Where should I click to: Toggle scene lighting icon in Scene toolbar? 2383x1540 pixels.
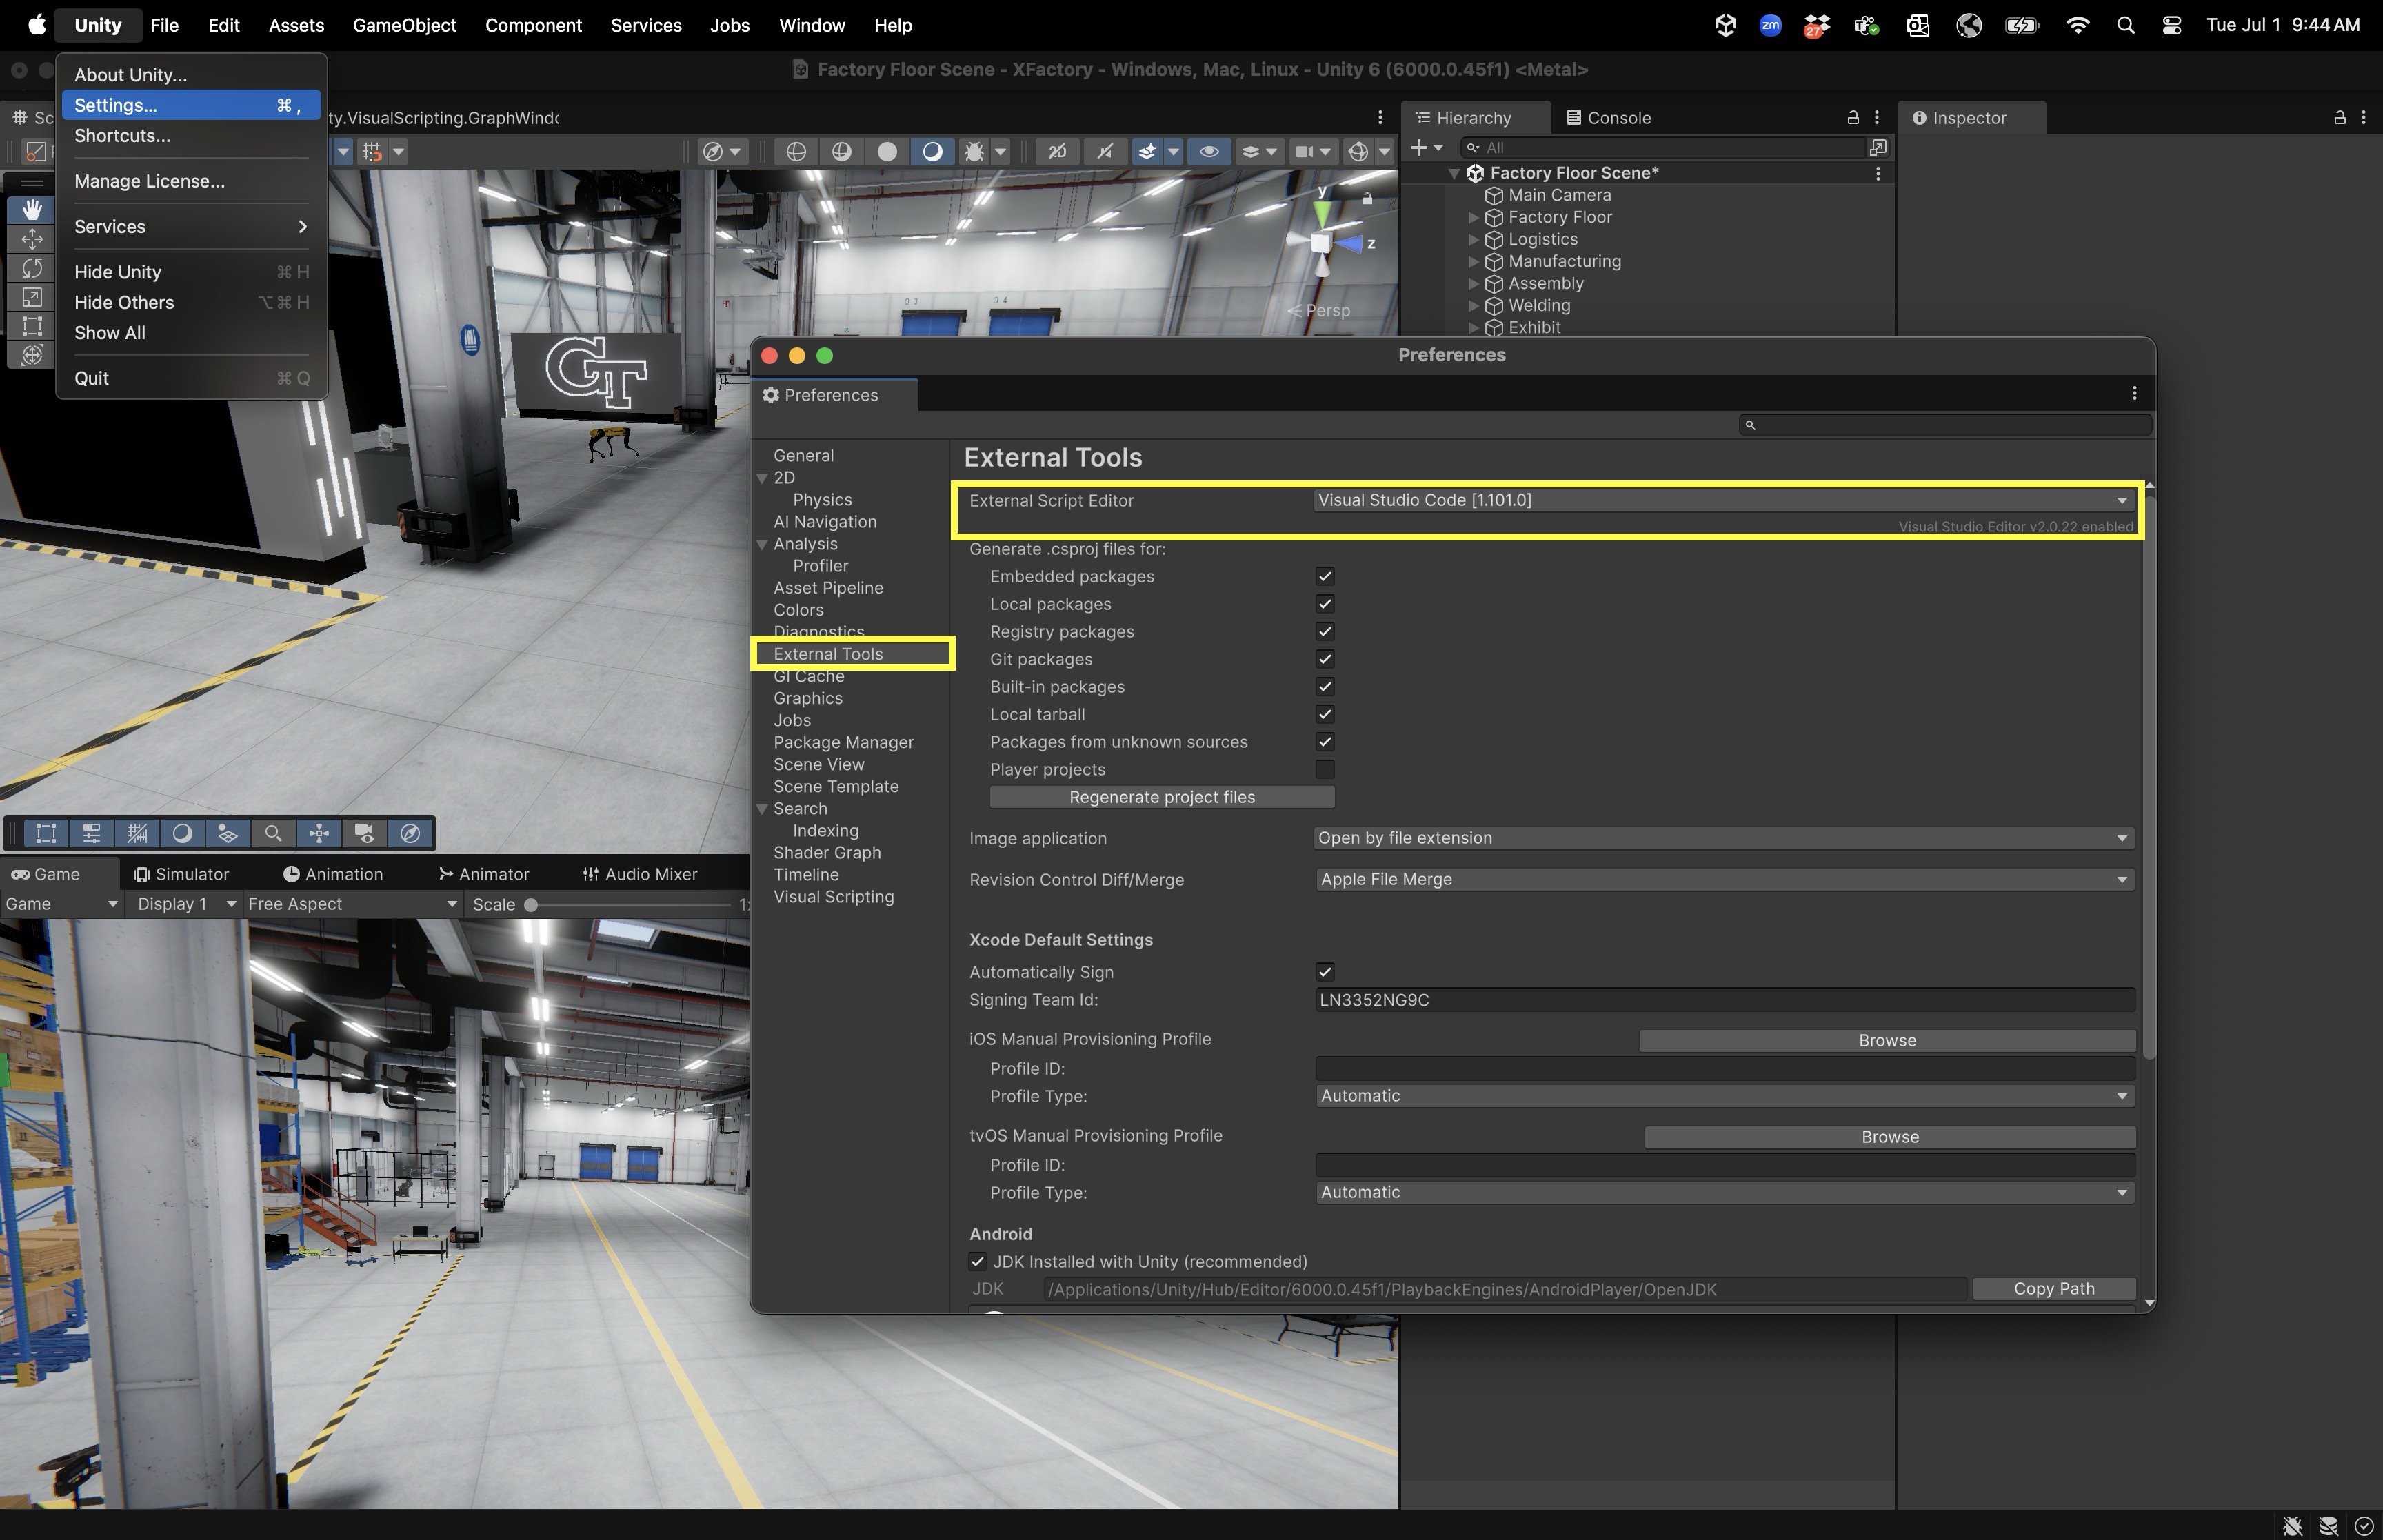932,152
